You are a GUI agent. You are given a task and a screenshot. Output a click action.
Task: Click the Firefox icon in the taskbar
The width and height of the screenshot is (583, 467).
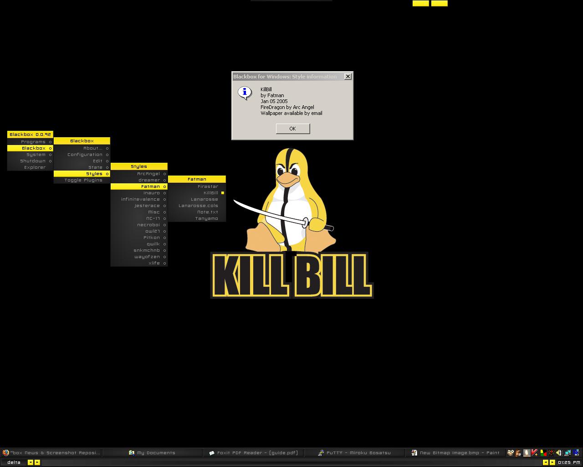coord(5,453)
